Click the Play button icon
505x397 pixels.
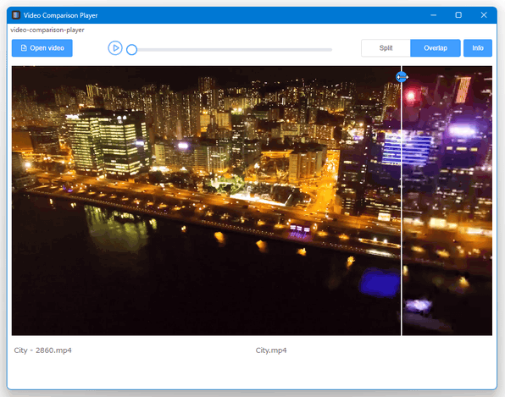(115, 48)
